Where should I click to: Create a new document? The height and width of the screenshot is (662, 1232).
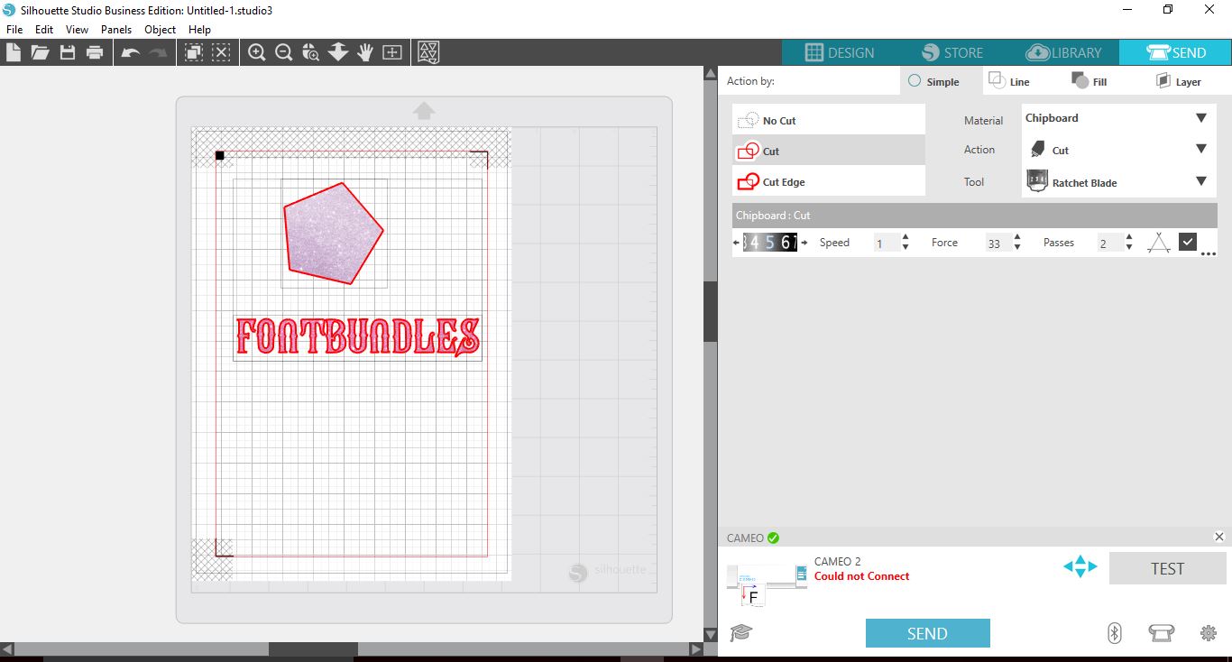point(13,52)
